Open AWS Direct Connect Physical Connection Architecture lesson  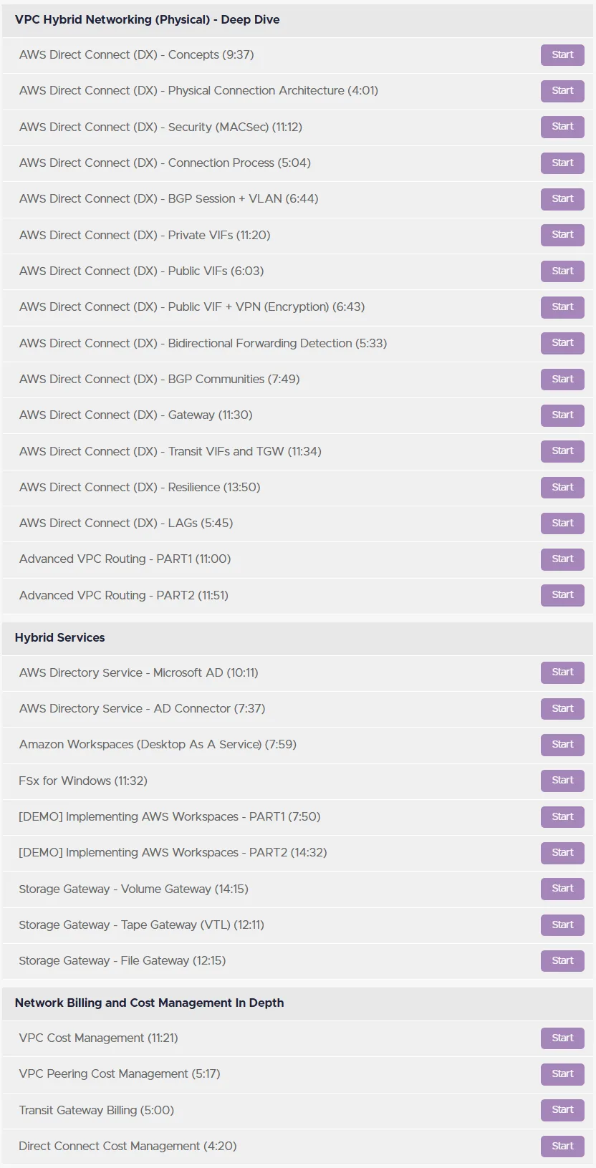pos(198,91)
